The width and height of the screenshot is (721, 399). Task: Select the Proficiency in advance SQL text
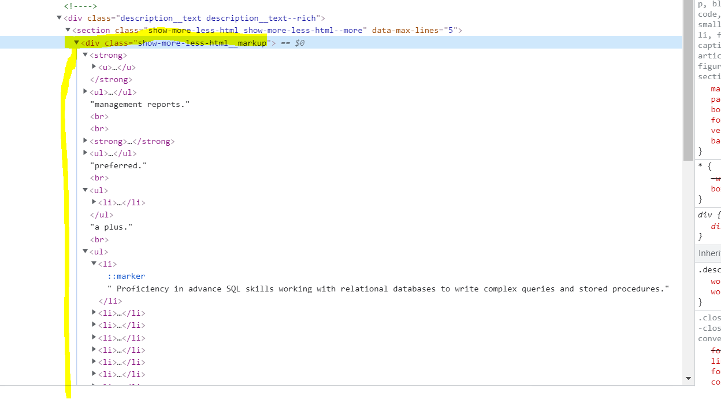[x=388, y=289]
